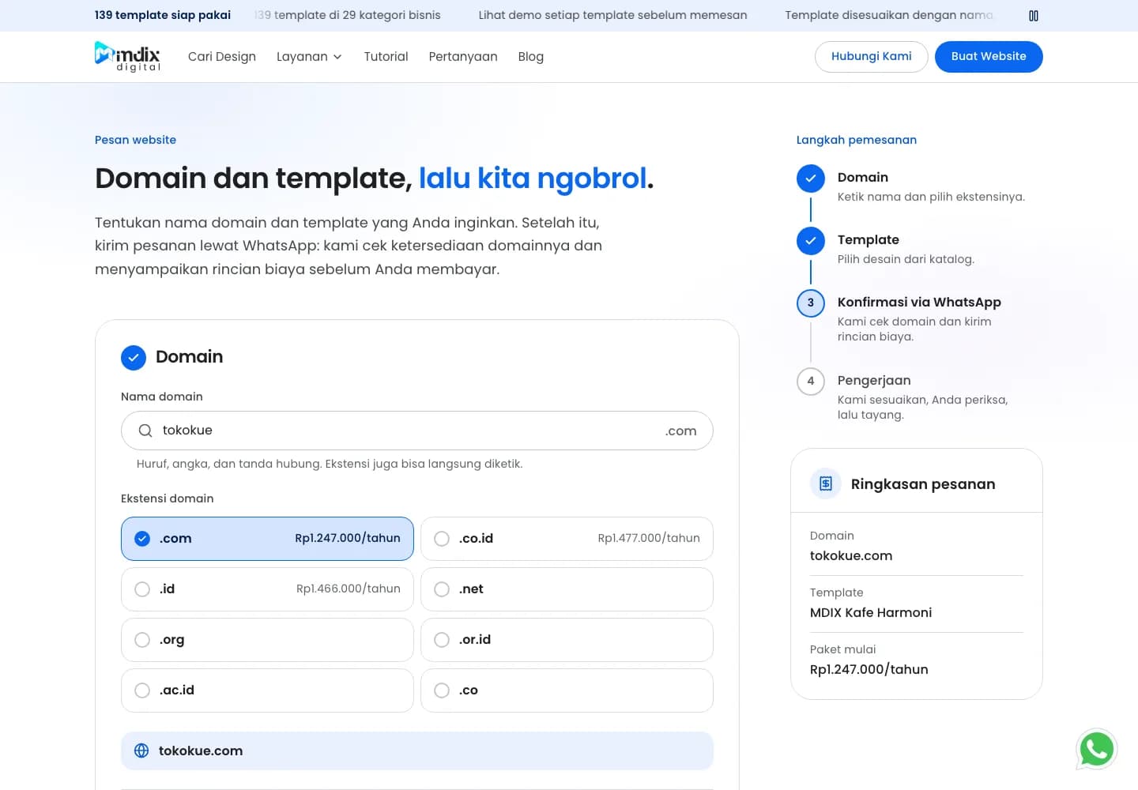Click "Pesan website" label text
The image size is (1138, 790).
tap(135, 140)
